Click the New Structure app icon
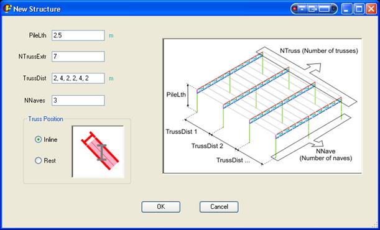The height and width of the screenshot is (230, 380). click(7, 9)
